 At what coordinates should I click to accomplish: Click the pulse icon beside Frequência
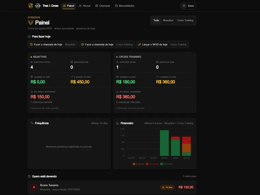[32, 123]
